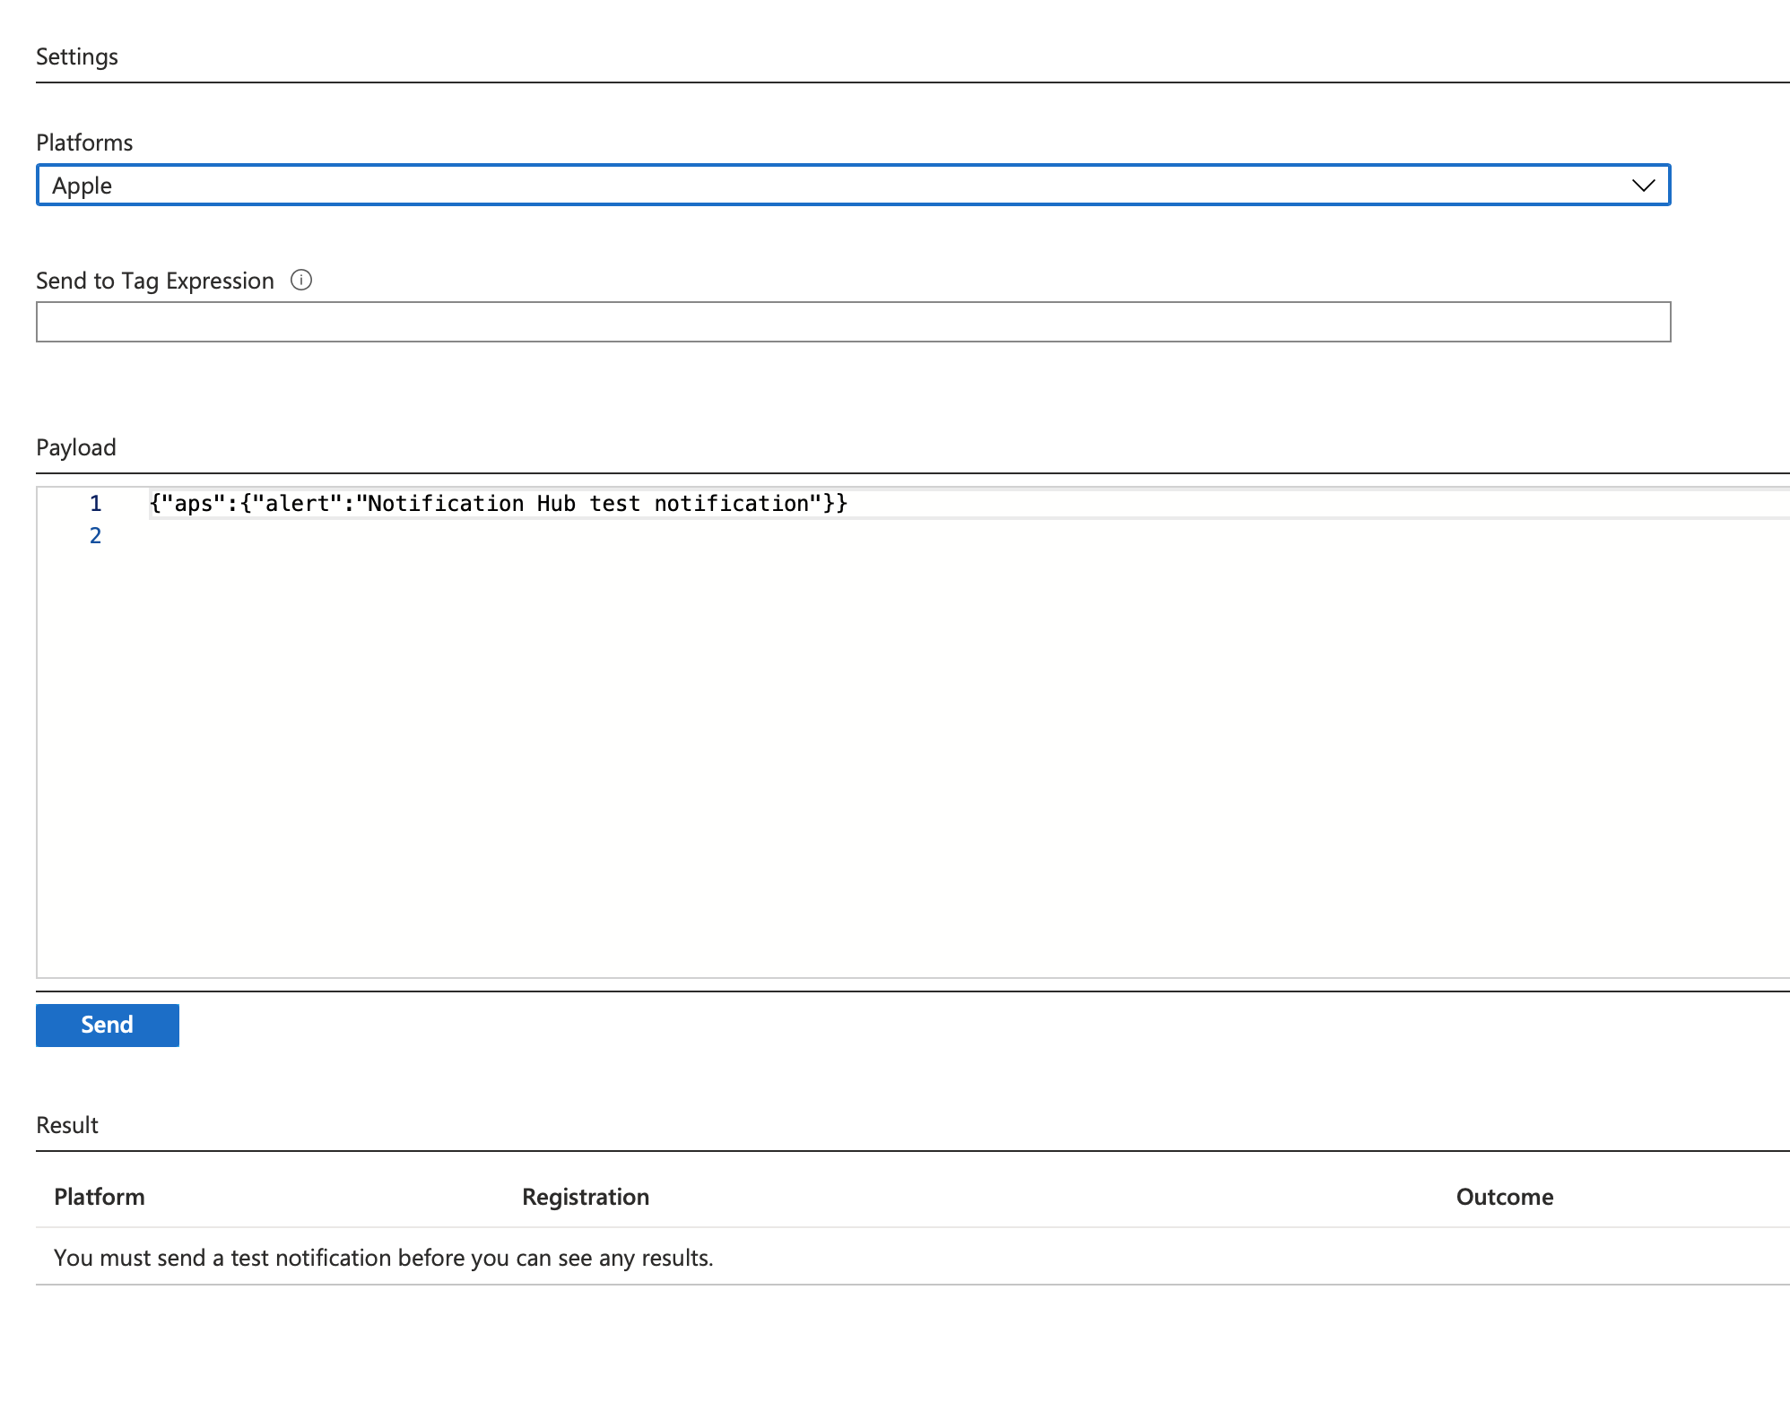Click blank area below payload editor lines

click(897, 762)
